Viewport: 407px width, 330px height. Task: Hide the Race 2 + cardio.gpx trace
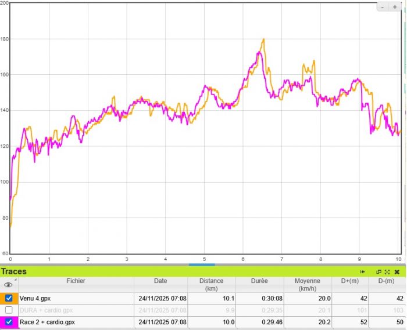(9, 322)
